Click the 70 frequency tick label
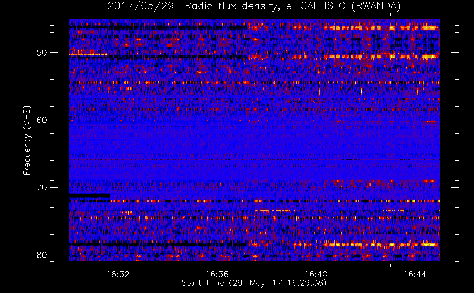Screen dimensions: 474x293 click(x=42, y=188)
